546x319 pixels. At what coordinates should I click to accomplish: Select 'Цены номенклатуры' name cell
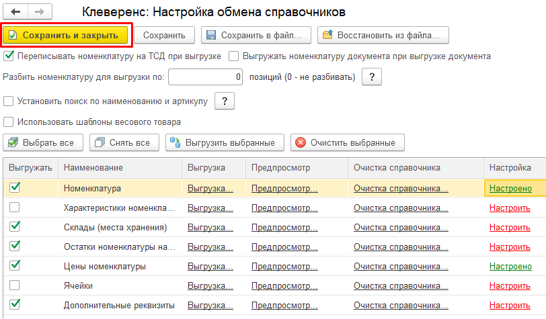pos(120,267)
